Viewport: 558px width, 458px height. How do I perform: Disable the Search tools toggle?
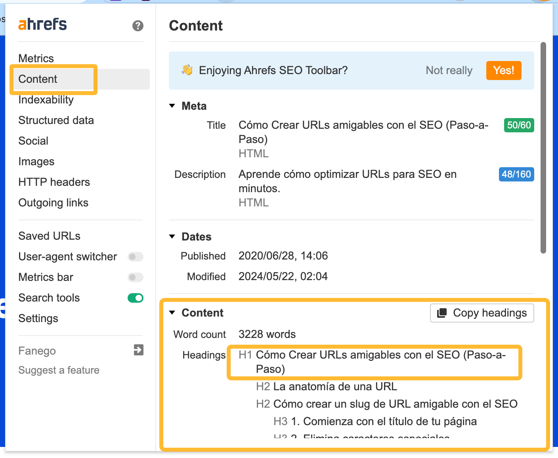[135, 298]
